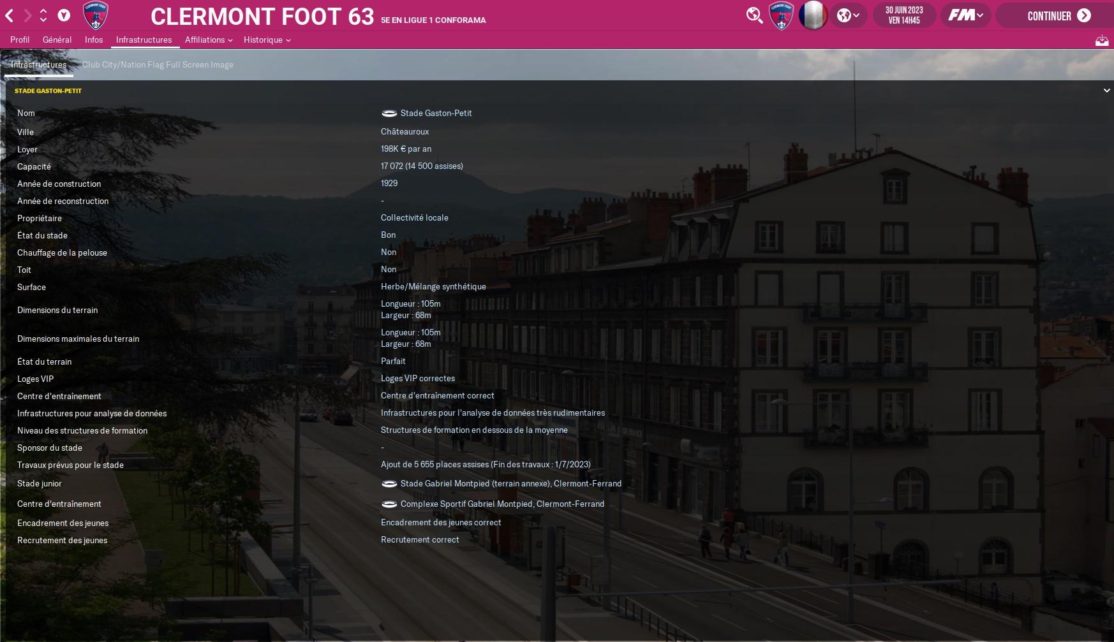Click the Loyer row label
The height and width of the screenshot is (642, 1114).
click(27, 149)
